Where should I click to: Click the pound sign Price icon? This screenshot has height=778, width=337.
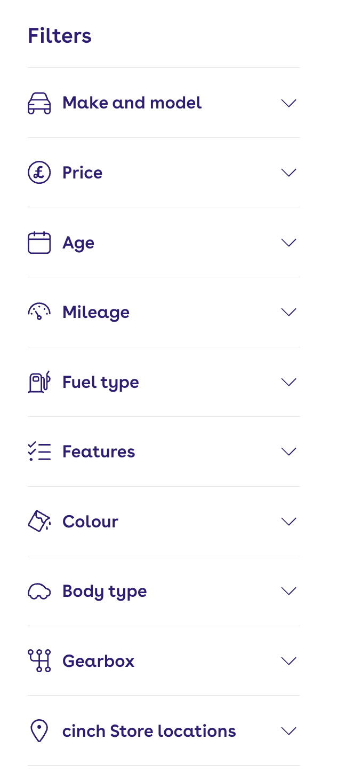pyautogui.click(x=39, y=173)
